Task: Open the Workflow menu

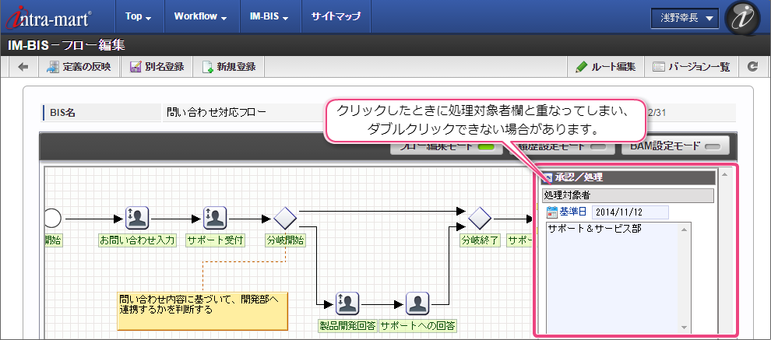Action: point(201,16)
